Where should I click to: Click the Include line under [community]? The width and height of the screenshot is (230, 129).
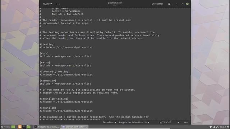[x=65, y=83]
